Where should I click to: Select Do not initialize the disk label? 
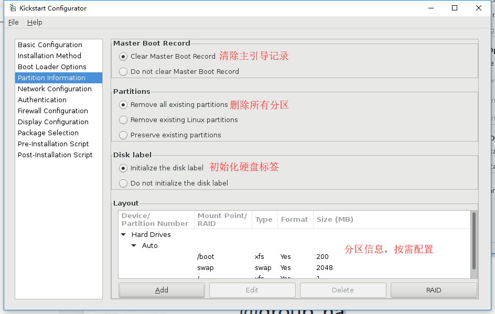(123, 183)
